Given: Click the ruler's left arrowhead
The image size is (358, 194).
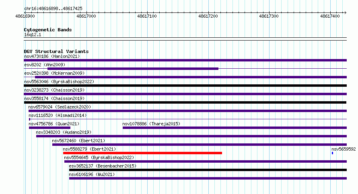Looking at the screenshot, I should pos(25,12).
